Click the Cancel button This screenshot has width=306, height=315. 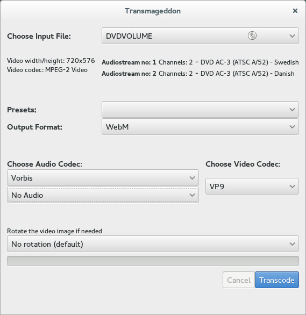[x=239, y=280]
